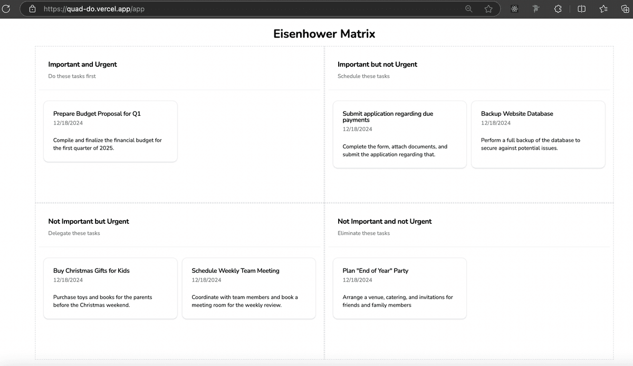This screenshot has height=366, width=633.
Task: Click the Plan "End of Year" Party card
Action: [399, 288]
